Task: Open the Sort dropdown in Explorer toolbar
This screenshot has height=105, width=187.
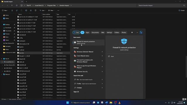Action: (x=42, y=10)
